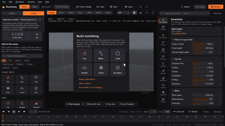This screenshot has width=225, height=126.
Task: Toggle keyframe diamond for Wind speed
Action: [x=220, y=95]
